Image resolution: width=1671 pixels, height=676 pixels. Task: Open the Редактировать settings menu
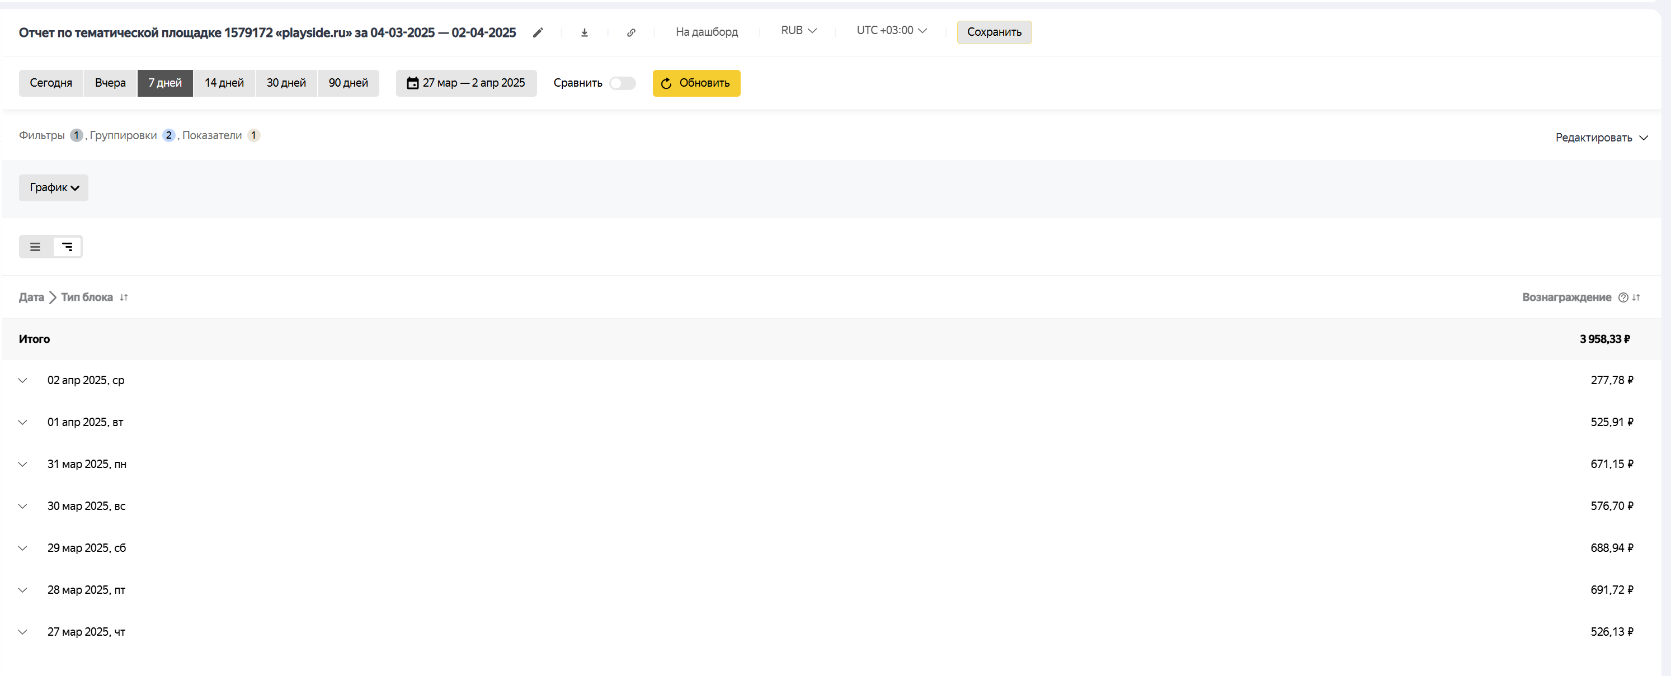tap(1601, 138)
